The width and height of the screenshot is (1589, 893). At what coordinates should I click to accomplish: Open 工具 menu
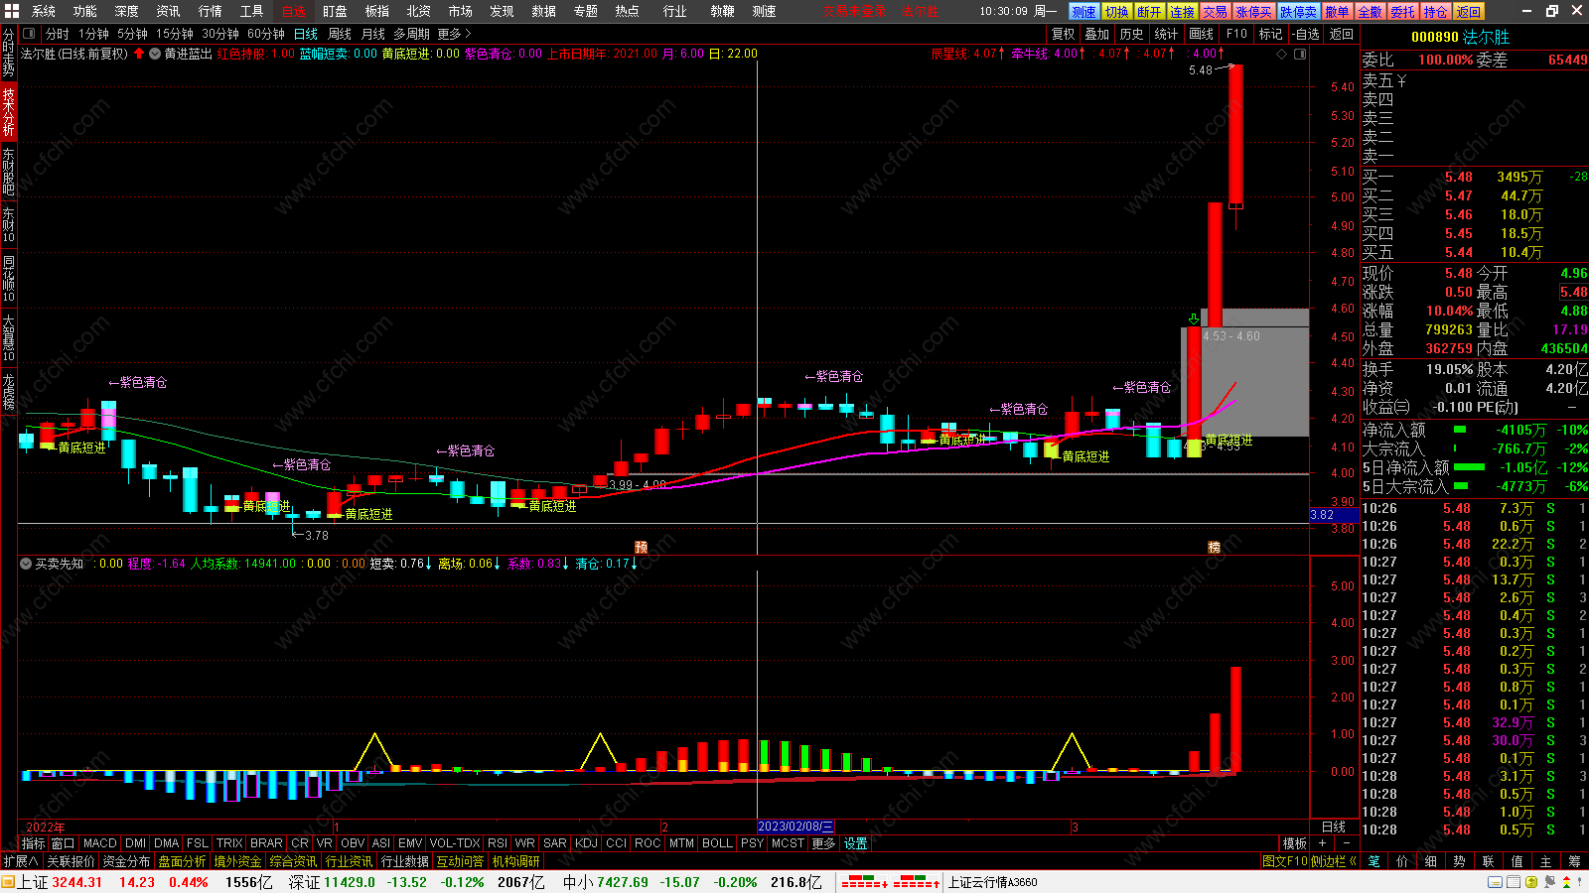pos(252,11)
